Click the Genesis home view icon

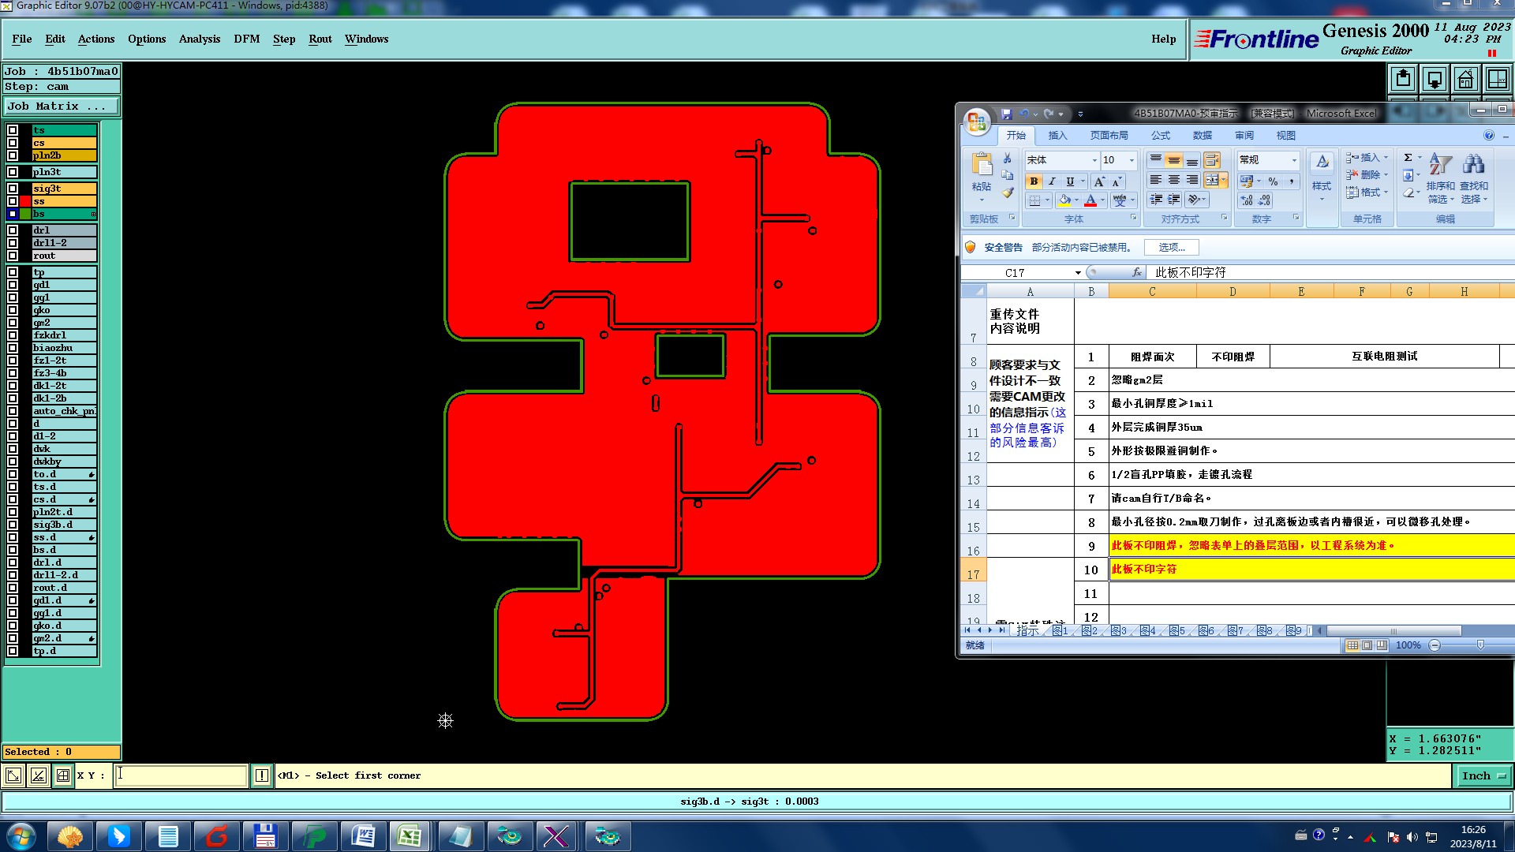click(1465, 80)
